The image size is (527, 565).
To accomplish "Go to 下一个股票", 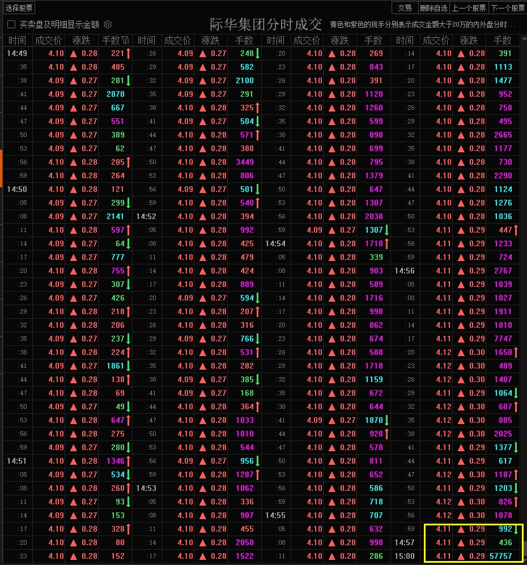I will click(508, 8).
